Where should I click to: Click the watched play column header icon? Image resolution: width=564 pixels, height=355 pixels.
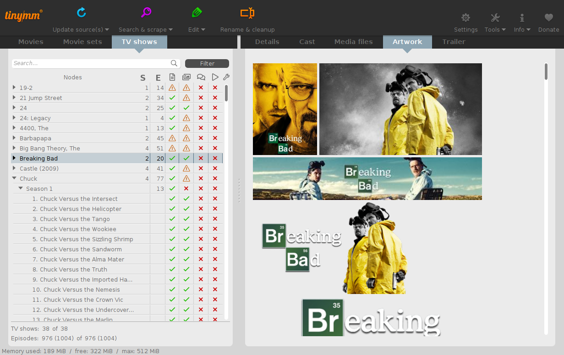coord(215,77)
